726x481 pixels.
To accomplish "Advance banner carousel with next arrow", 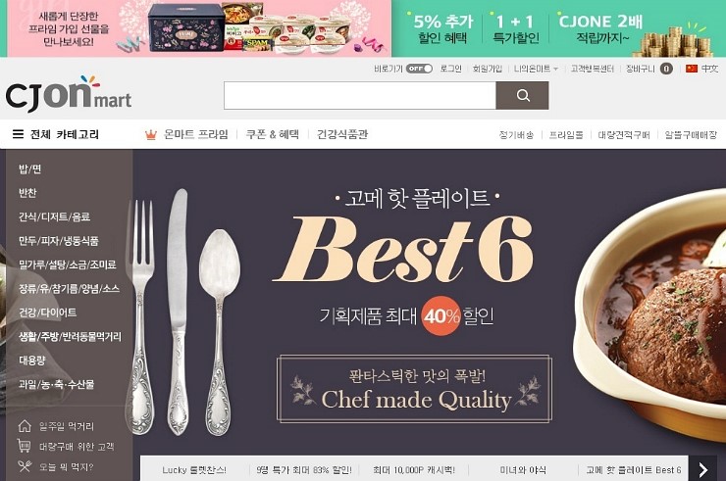I will click(x=702, y=469).
